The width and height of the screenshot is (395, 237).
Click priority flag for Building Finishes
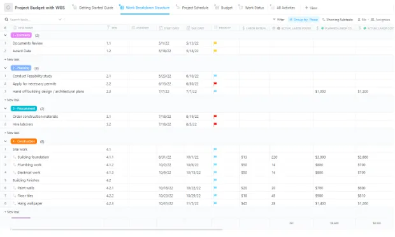[x=215, y=180]
